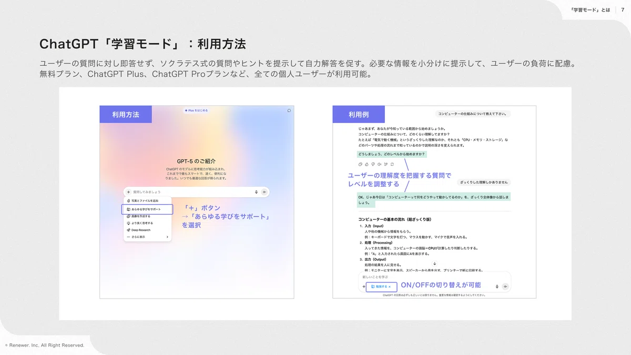The image size is (631, 355).
Task: Click the slide title ChatGPT「学習モード」：利用方法
Action: (143, 44)
